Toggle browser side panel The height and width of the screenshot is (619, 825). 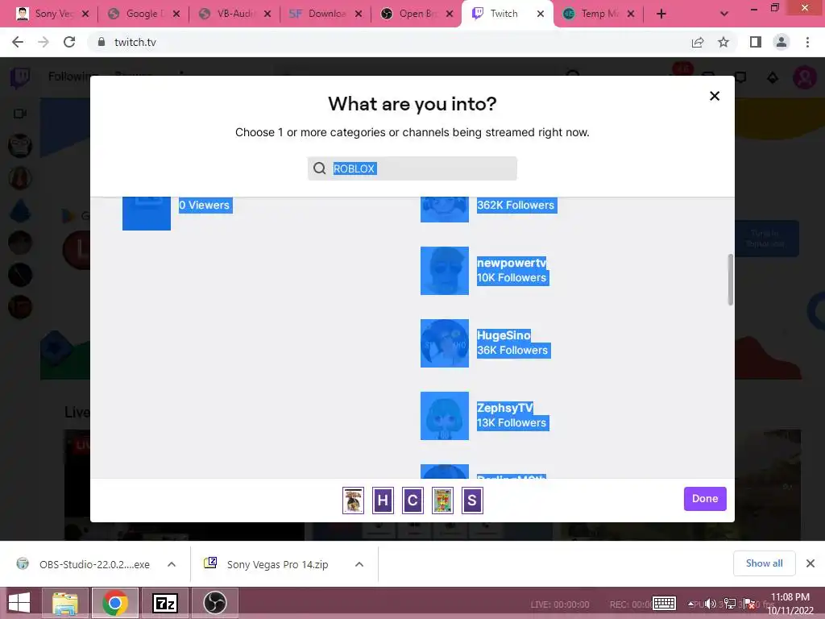(x=756, y=42)
